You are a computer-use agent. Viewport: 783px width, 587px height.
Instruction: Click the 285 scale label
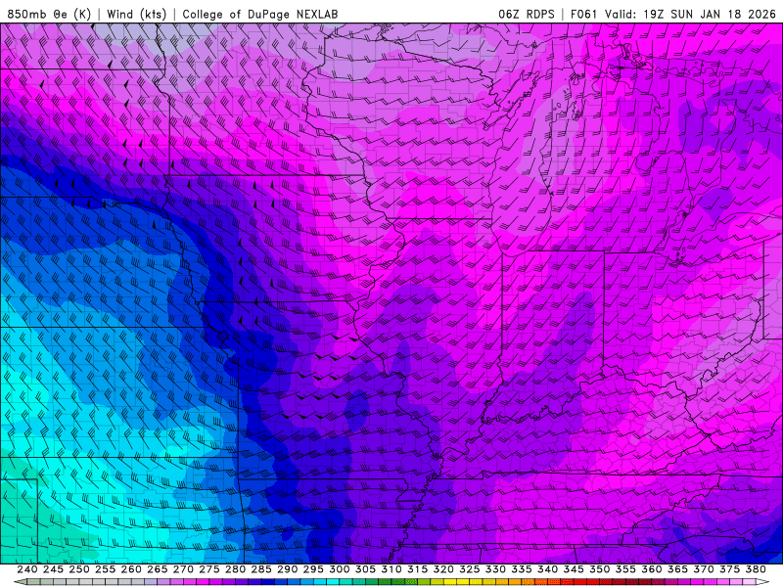pos(260,569)
